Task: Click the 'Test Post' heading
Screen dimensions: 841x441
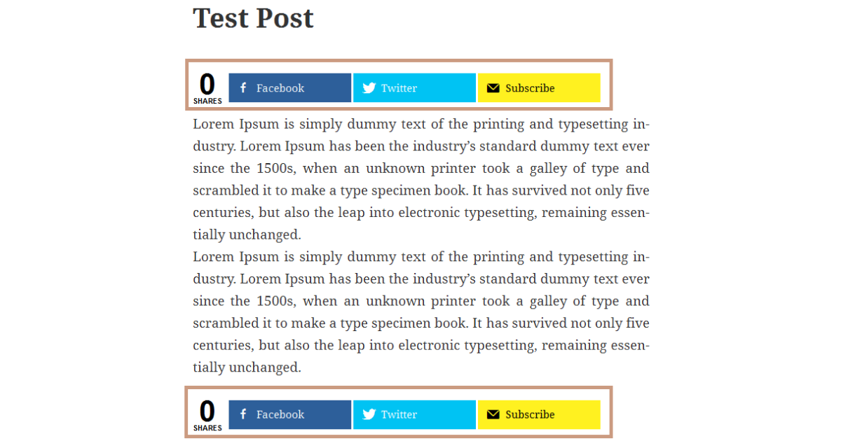Action: [x=253, y=18]
